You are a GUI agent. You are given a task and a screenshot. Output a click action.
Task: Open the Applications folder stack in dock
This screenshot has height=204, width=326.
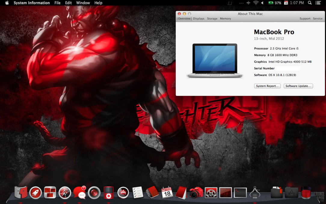pos(291,192)
